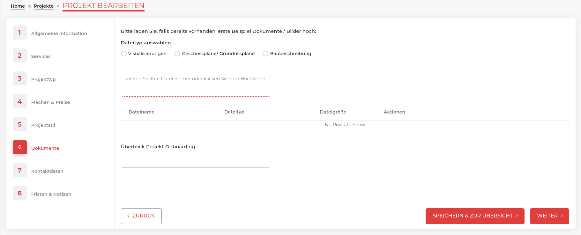This screenshot has height=235, width=581.
Task: Click the file upload drop zone
Action: (x=195, y=81)
